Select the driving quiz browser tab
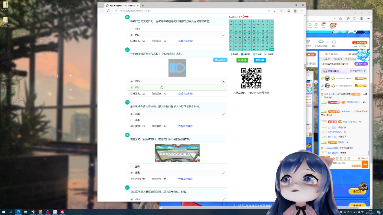Image resolution: width=383 pixels, height=215 pixels. [x=122, y=5]
